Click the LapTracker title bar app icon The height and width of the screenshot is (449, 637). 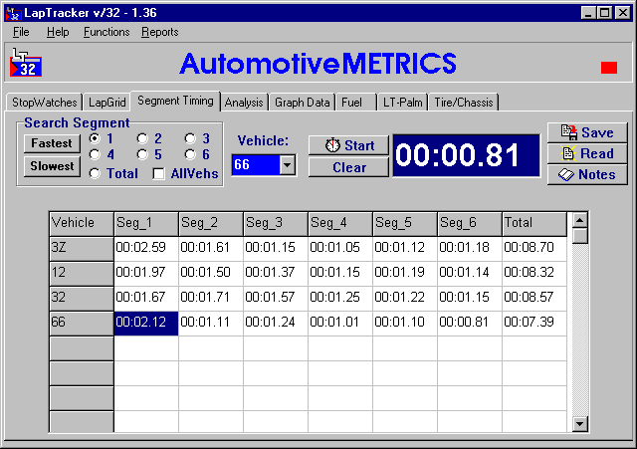tap(13, 13)
